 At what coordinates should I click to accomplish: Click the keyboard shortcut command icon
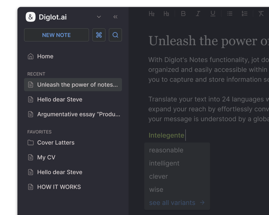(x=99, y=35)
